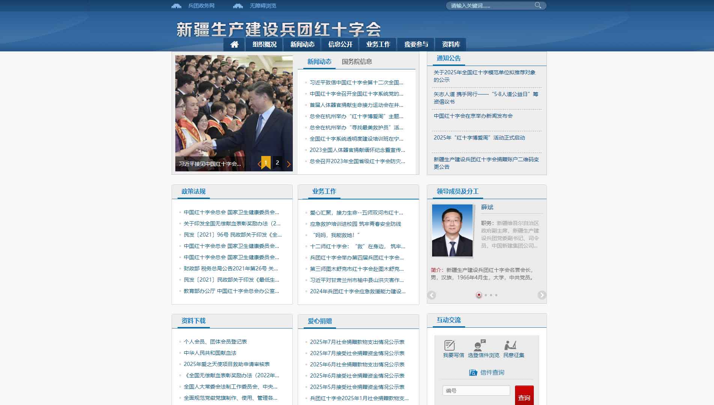
Task: Open 资料库 menu
Action: (x=451, y=44)
